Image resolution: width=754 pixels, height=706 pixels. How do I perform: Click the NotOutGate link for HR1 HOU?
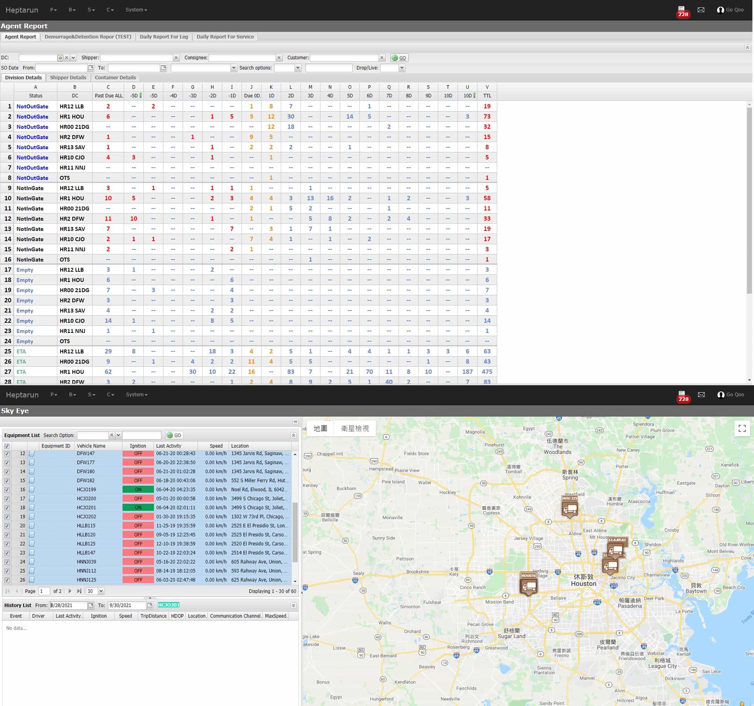32,117
